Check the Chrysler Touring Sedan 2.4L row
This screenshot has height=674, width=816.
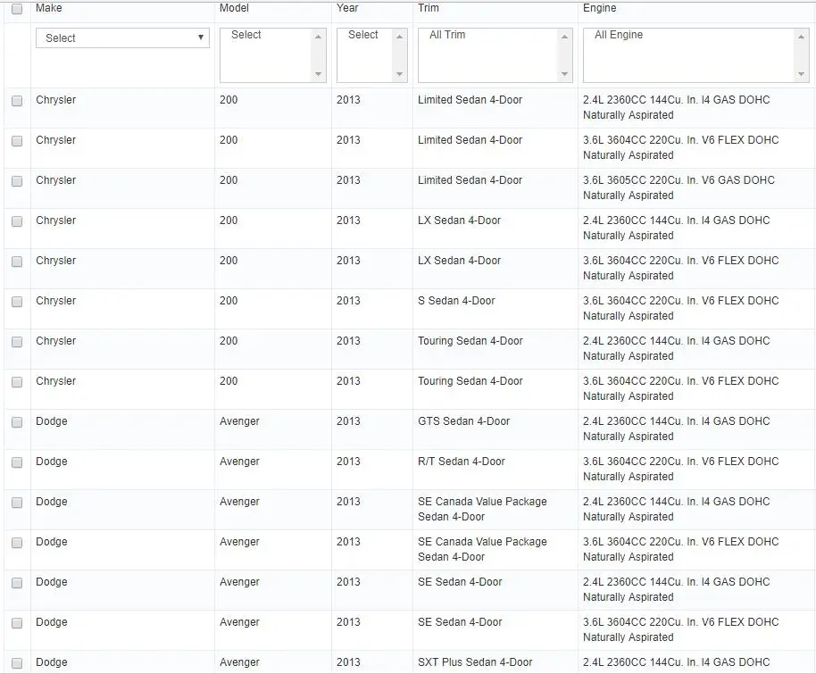tap(17, 341)
